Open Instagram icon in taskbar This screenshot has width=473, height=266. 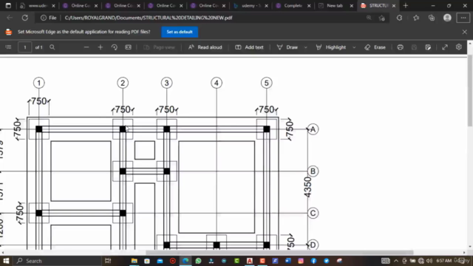(x=301, y=261)
